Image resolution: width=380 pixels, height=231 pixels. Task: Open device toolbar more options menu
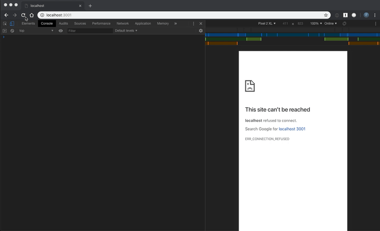point(376,24)
